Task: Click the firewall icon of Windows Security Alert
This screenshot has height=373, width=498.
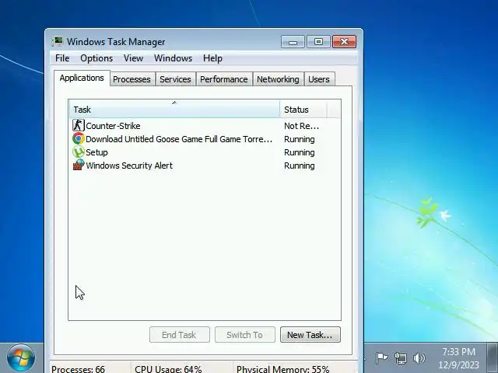Action: (x=78, y=166)
